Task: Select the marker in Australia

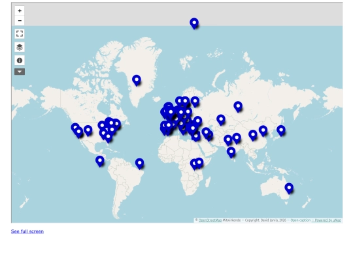Action: click(289, 188)
